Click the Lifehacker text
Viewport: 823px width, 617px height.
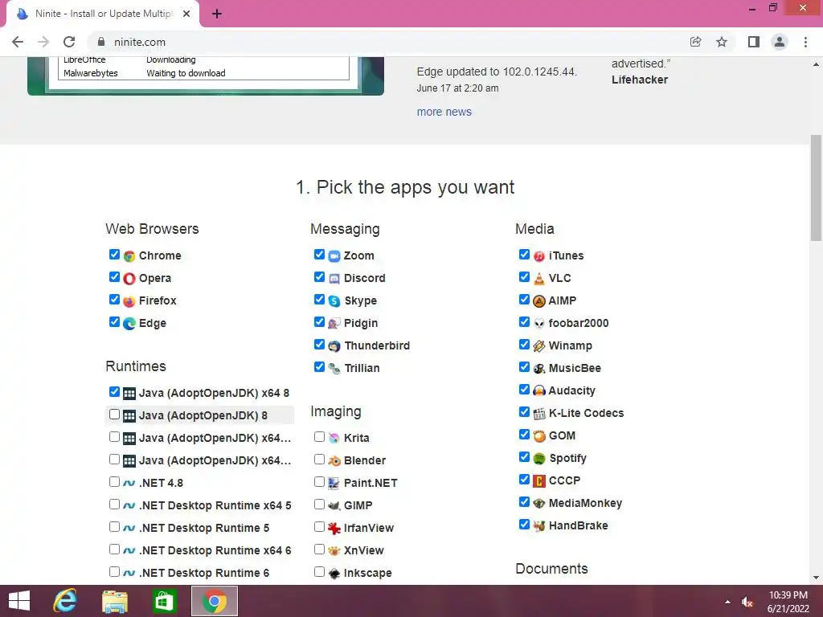pyautogui.click(x=640, y=80)
